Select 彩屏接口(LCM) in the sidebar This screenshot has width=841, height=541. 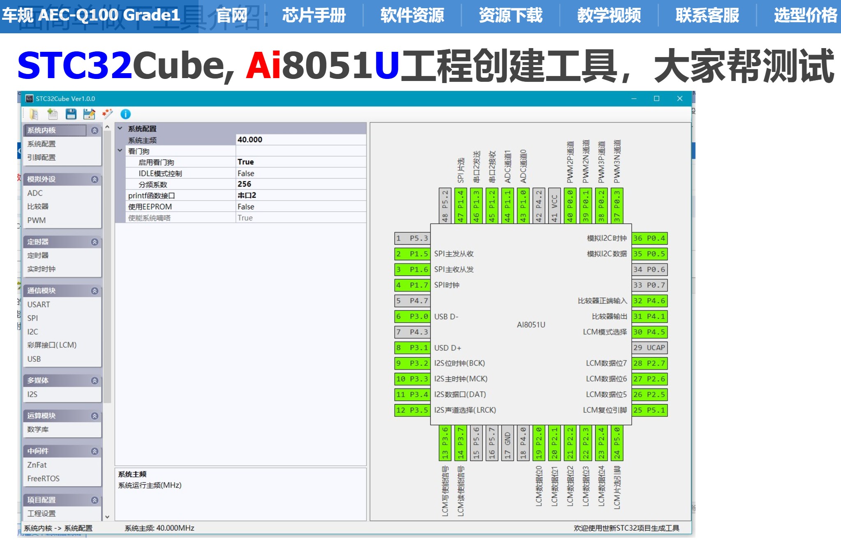click(52, 345)
